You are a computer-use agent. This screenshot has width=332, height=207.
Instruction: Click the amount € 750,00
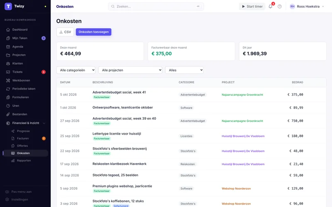pyautogui.click(x=295, y=121)
